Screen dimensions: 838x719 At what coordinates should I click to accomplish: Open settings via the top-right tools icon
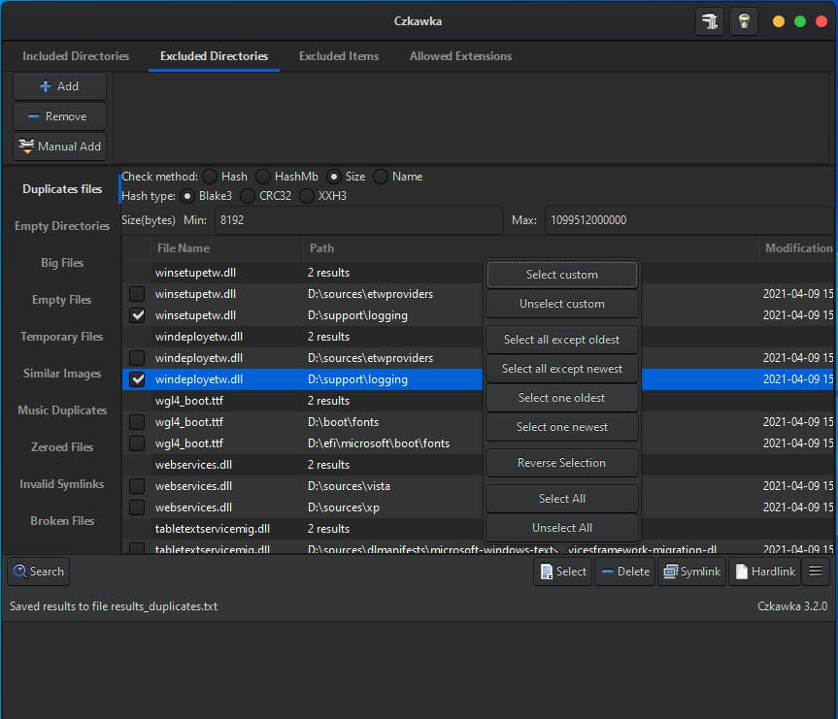[x=710, y=21]
